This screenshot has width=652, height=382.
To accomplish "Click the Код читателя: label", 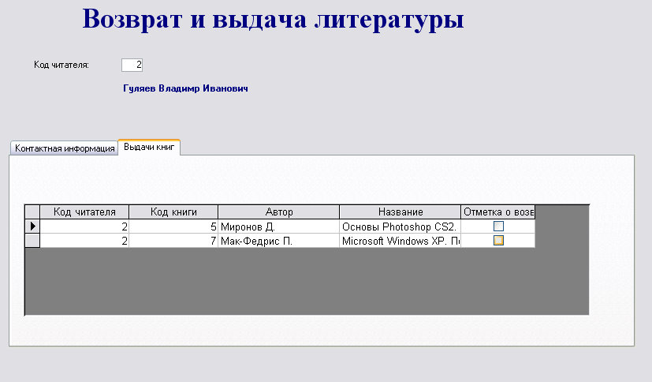I will coord(61,65).
